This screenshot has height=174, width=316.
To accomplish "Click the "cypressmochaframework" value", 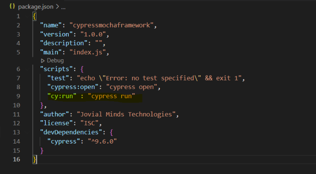I will coord(112,25).
